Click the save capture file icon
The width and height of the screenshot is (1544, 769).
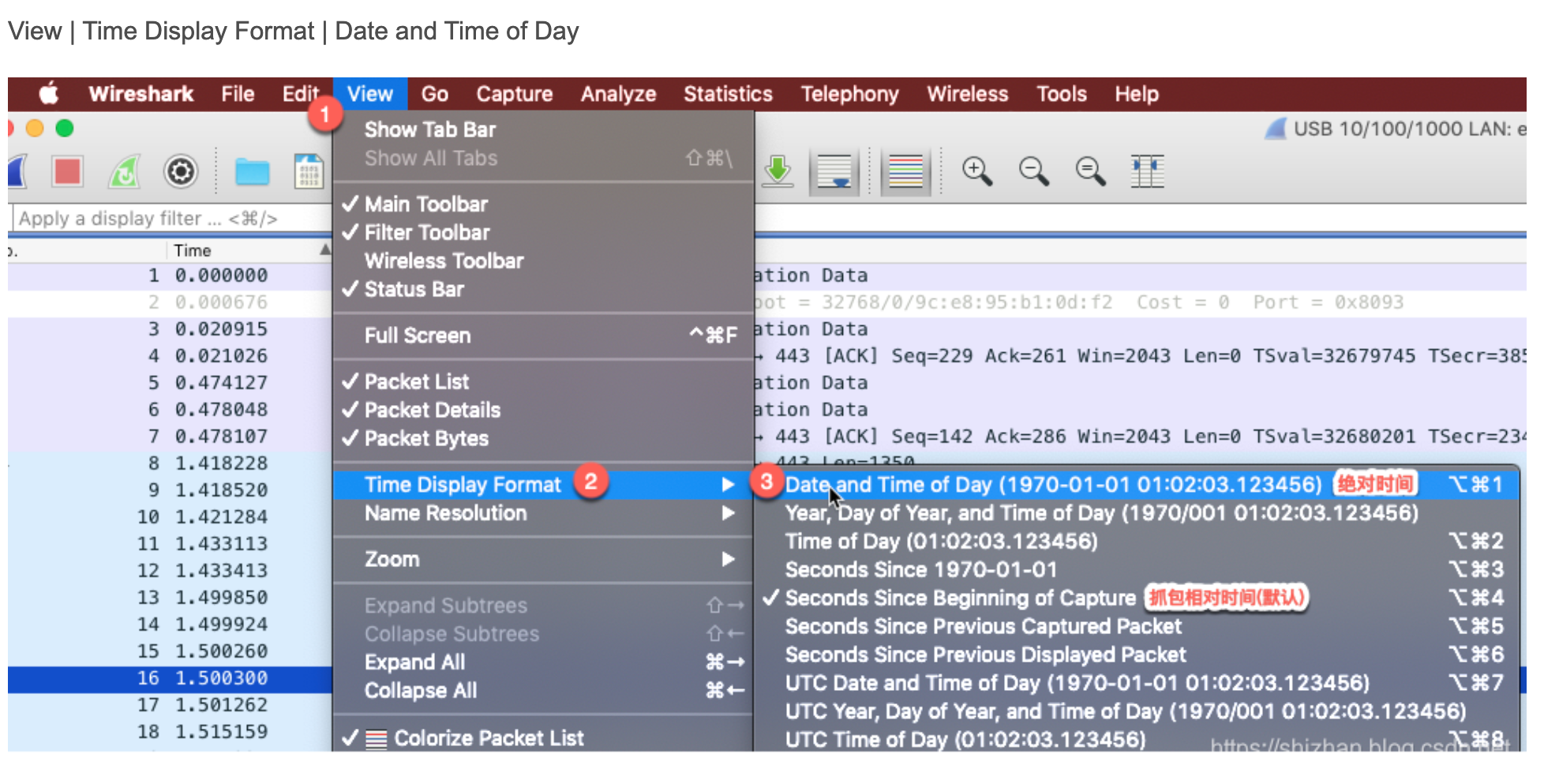(x=309, y=171)
